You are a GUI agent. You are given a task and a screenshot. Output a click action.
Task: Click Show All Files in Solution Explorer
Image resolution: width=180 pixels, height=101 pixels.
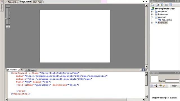(x=157, y=5)
